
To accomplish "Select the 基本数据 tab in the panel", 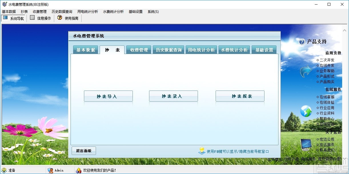I will (85, 49).
